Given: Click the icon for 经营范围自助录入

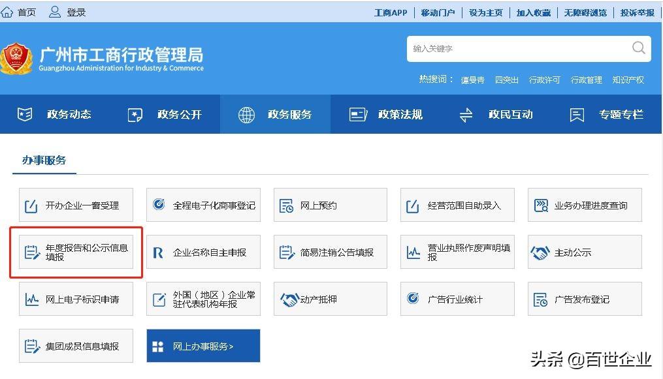Looking at the screenshot, I should [x=412, y=206].
